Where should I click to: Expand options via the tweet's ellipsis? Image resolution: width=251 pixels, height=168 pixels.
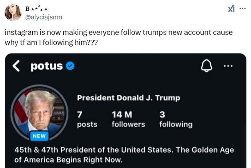[242, 8]
